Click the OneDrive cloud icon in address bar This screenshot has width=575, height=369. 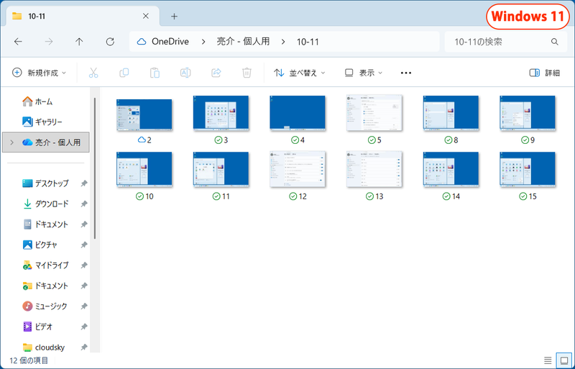(x=142, y=42)
